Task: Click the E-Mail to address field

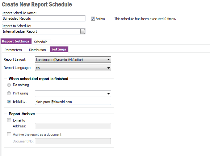Action: (x=73, y=102)
